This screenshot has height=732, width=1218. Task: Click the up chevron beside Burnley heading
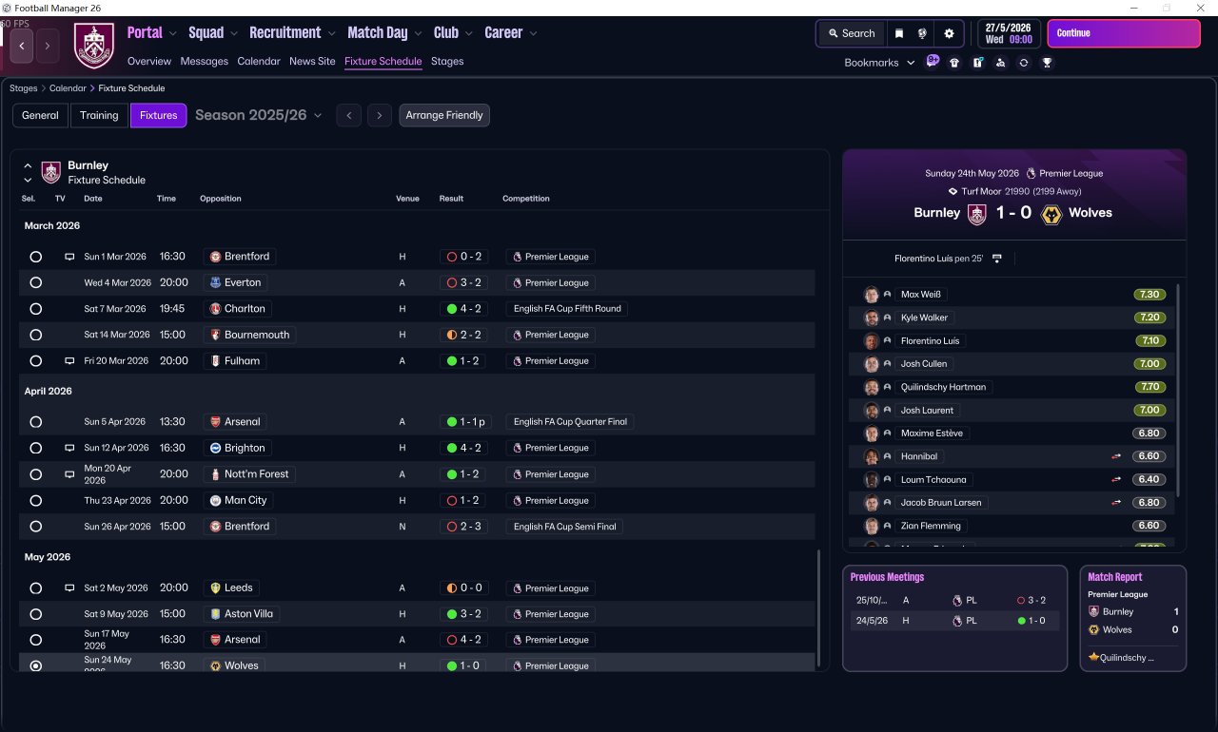(x=28, y=165)
